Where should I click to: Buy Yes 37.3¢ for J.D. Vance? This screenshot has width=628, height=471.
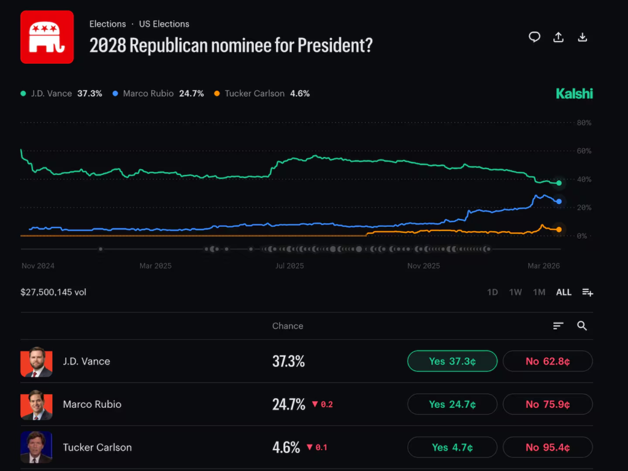click(x=452, y=361)
